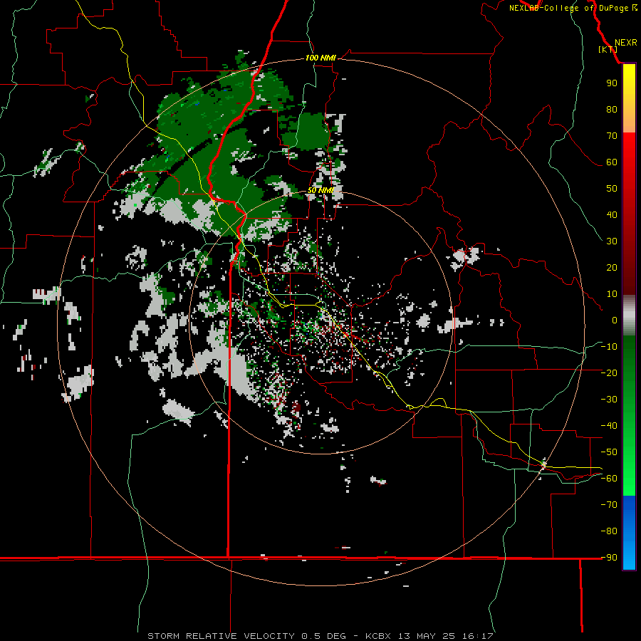Select the -90 value on velocity scale
This screenshot has height=641, width=641.
pos(609,558)
